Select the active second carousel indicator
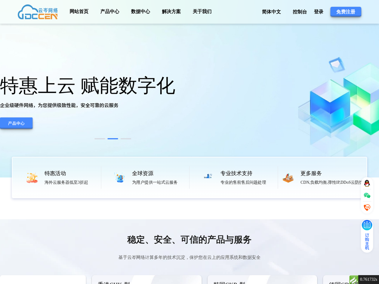This screenshot has width=379, height=284. [x=113, y=139]
